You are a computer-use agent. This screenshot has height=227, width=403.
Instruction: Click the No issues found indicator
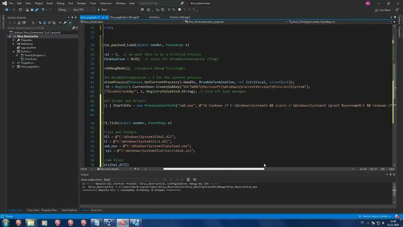(108, 169)
